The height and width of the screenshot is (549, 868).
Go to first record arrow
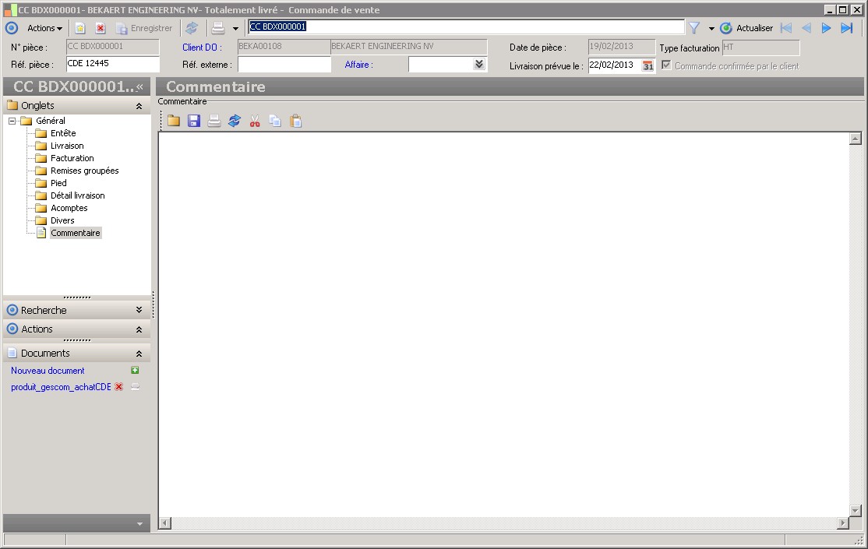tap(786, 28)
